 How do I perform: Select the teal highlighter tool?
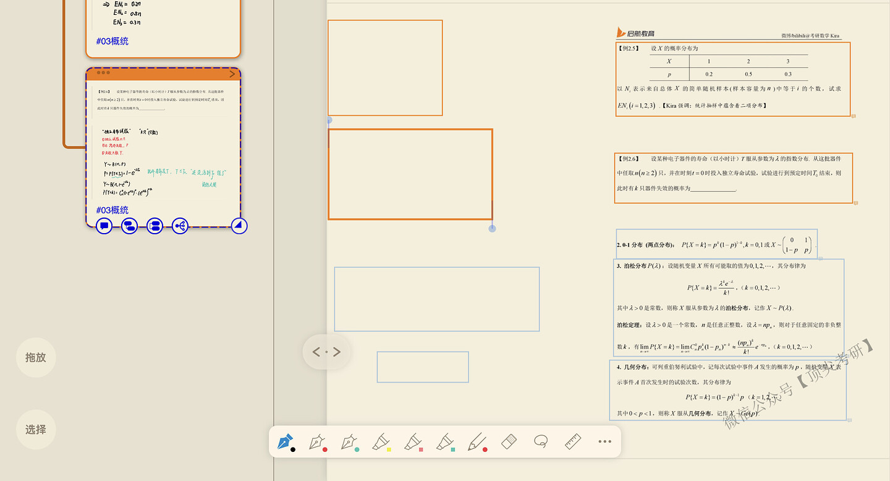[446, 442]
